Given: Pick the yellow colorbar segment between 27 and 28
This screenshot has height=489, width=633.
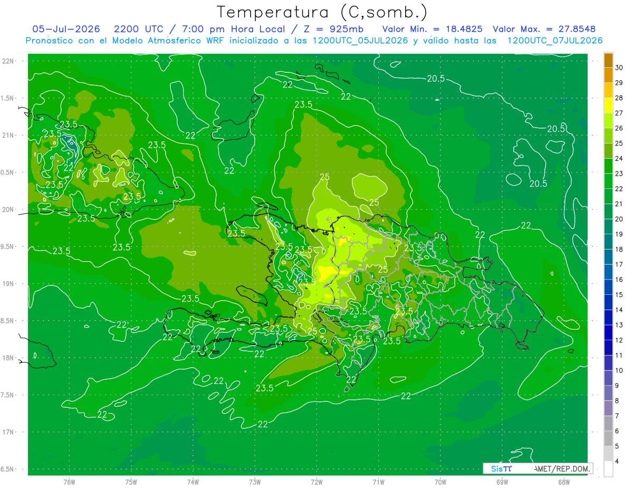Looking at the screenshot, I should click(608, 106).
